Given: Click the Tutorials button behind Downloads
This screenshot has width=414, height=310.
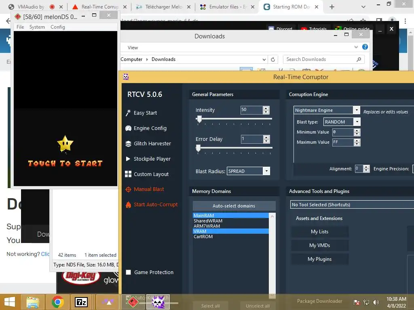Looking at the screenshot, I should (314, 29).
